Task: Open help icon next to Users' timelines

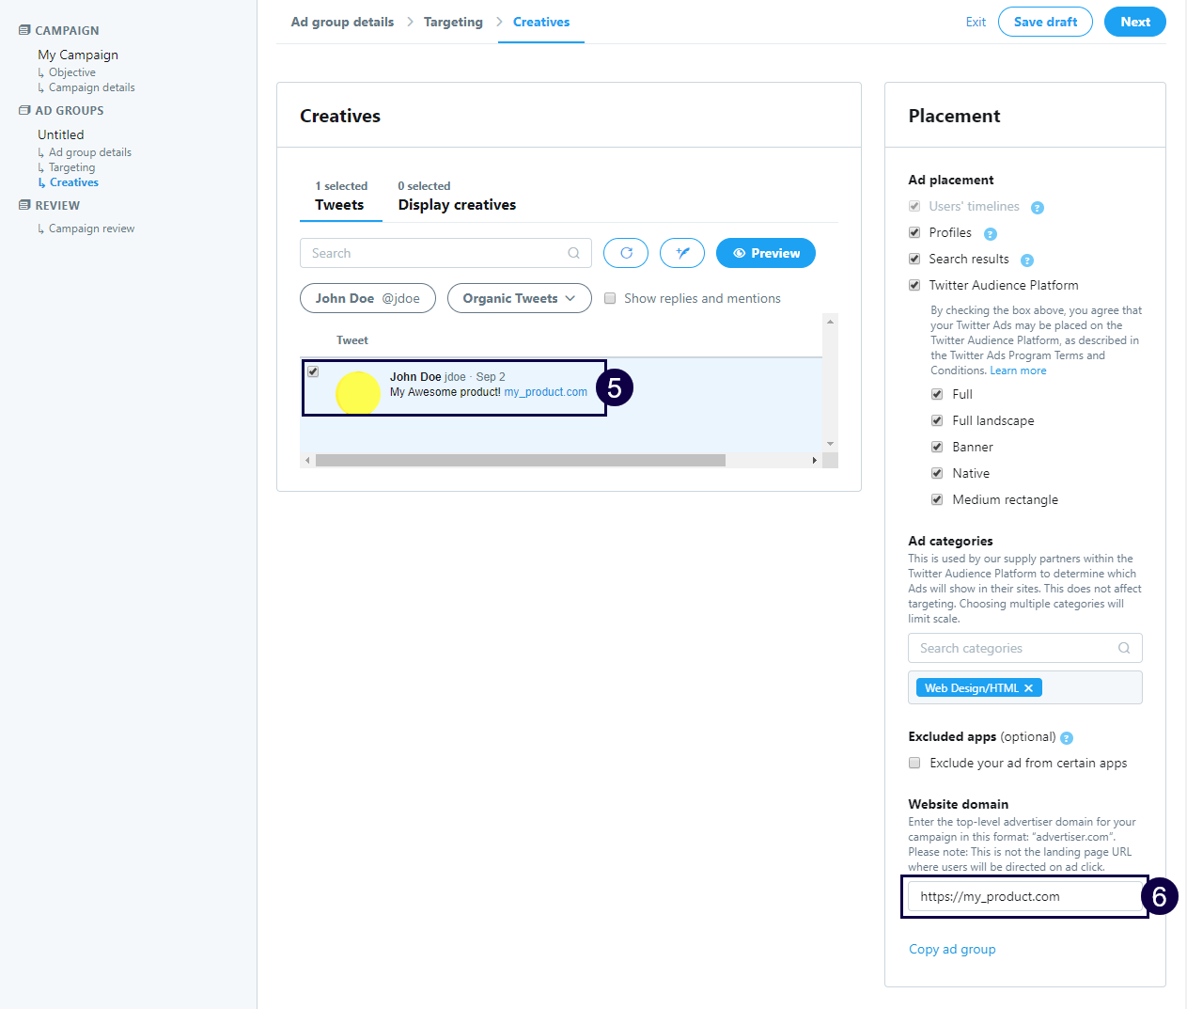Action: 1037,208
